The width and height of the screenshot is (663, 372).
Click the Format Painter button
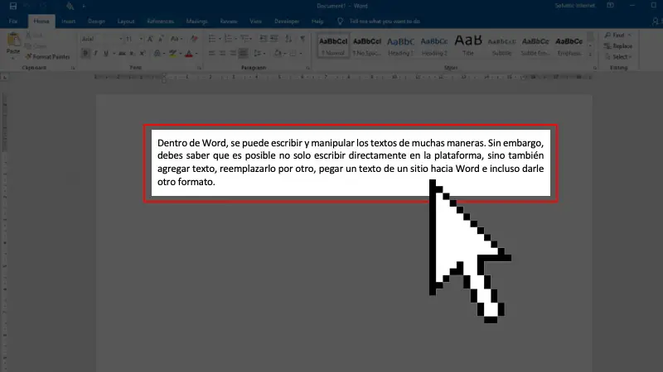pyautogui.click(x=47, y=56)
